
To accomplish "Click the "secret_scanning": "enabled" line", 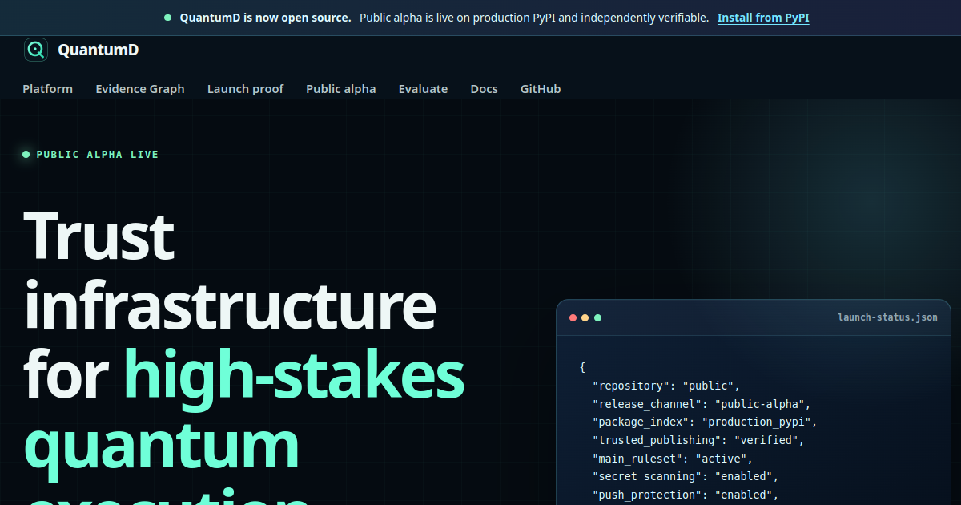I will click(685, 477).
